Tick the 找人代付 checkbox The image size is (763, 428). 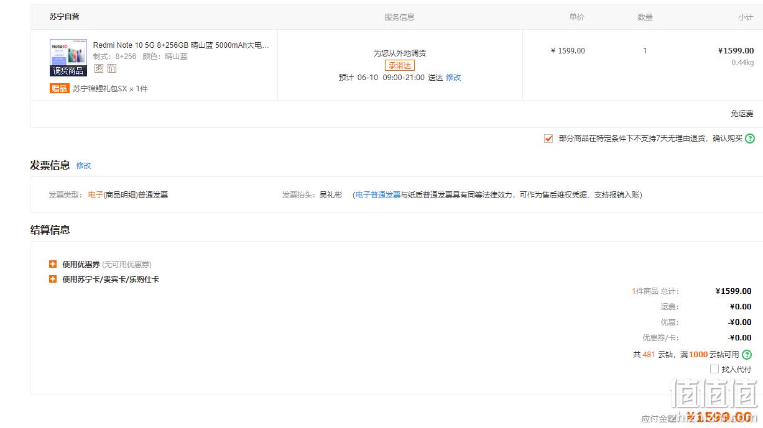714,369
